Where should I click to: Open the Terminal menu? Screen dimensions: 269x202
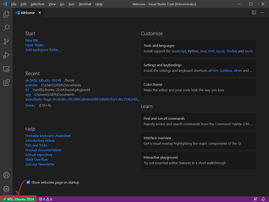coord(85,4)
